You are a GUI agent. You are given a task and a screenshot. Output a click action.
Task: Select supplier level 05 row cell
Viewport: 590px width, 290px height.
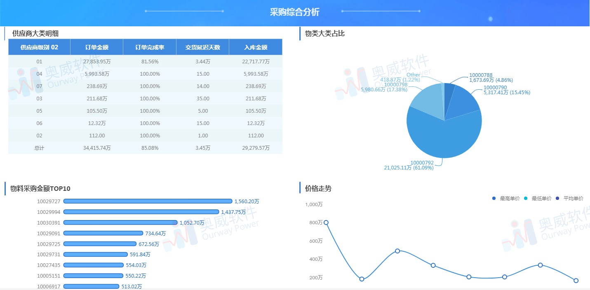pyautogui.click(x=40, y=111)
